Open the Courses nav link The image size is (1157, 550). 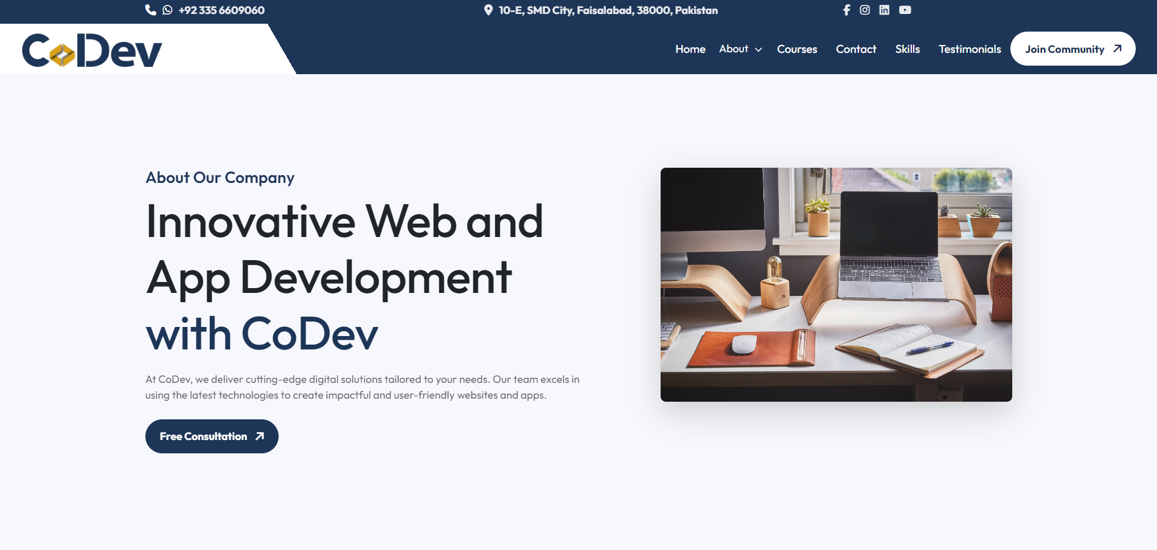tap(797, 49)
